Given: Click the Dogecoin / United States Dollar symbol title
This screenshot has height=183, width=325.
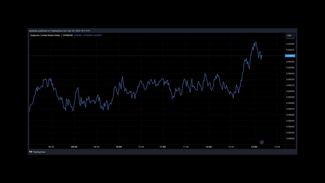Looking at the screenshot, I should tap(51, 35).
